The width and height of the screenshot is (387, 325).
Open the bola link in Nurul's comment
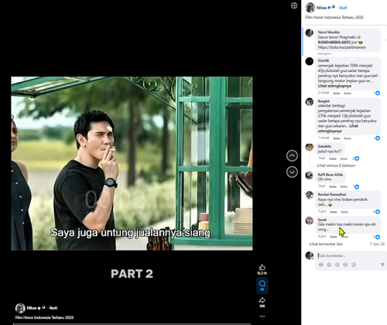click(342, 47)
